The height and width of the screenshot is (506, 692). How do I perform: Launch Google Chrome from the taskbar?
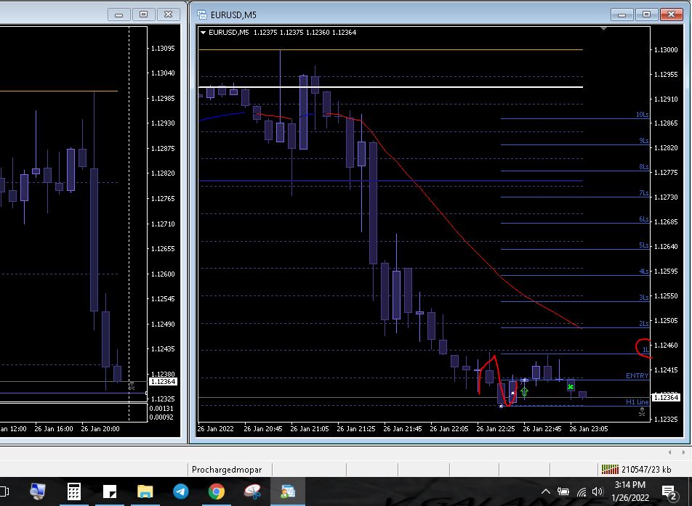coord(216,491)
